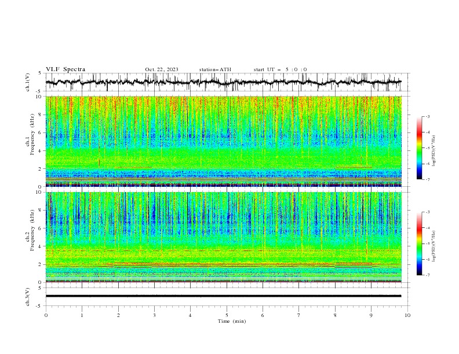Click the ch.3 flat voltage trace

coord(224,296)
